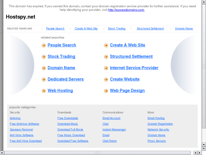Click the orange arrow icon beside Stock Trading

point(44,57)
